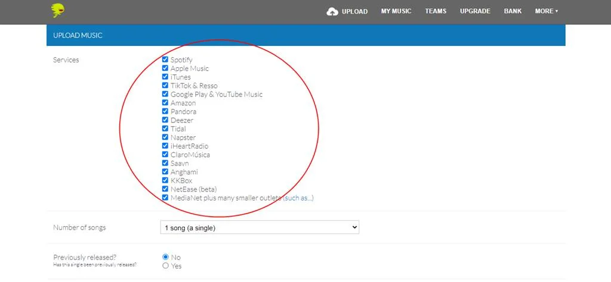Click the DistroKid logo icon
Screen dimensions: 611x282
click(58, 10)
